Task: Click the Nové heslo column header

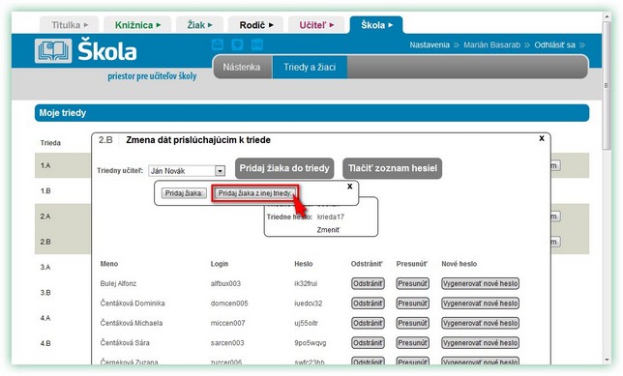Action: tap(459, 264)
